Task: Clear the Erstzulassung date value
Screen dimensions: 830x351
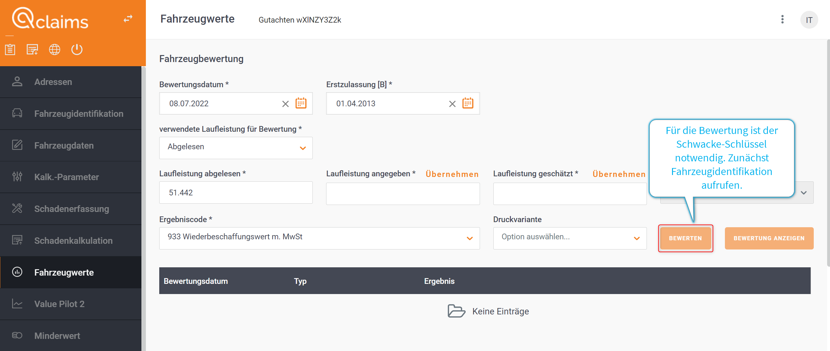Action: tap(452, 104)
